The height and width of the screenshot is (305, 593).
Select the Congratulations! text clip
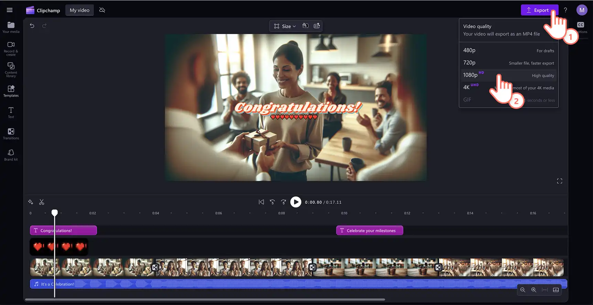click(63, 230)
